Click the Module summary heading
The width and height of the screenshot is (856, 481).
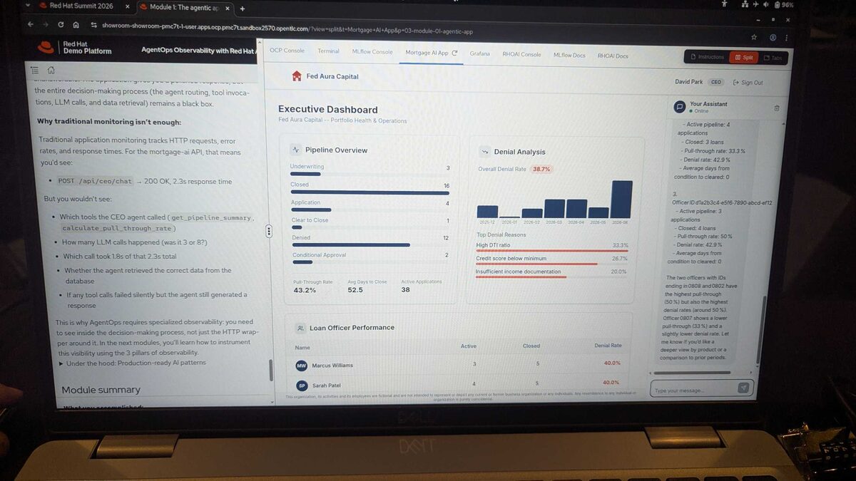point(101,390)
